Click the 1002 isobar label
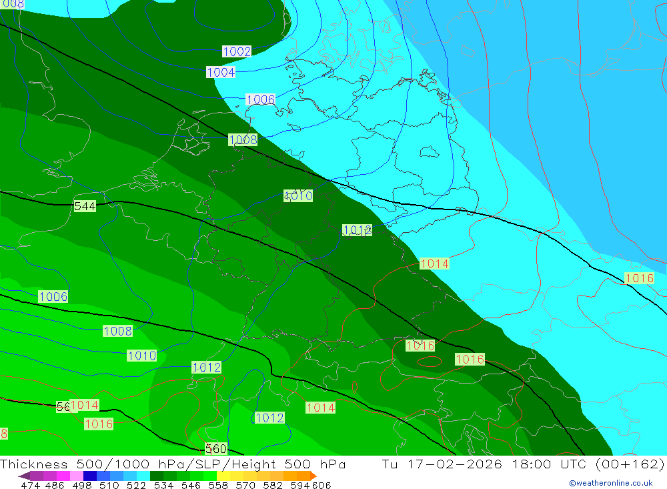The height and width of the screenshot is (489, 667). click(237, 51)
